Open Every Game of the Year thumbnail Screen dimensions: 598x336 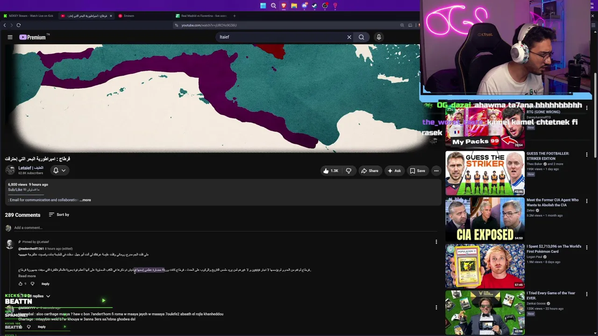pyautogui.click(x=485, y=312)
